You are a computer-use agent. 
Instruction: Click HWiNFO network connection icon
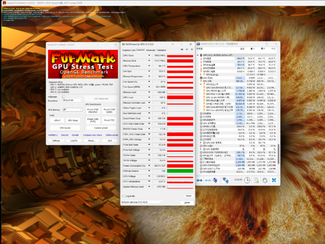pyautogui.click(x=225, y=180)
